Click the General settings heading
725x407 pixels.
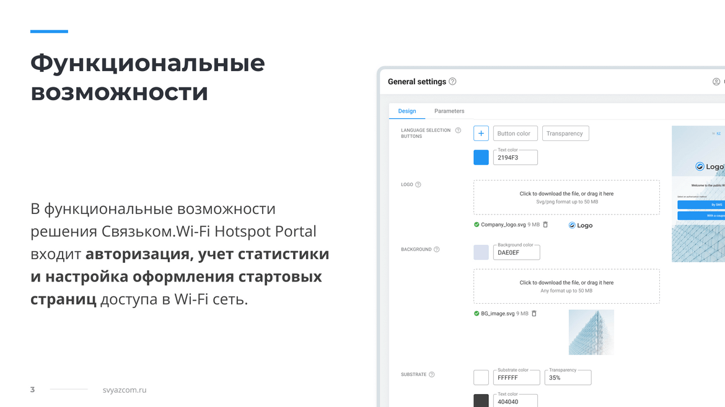(x=417, y=82)
